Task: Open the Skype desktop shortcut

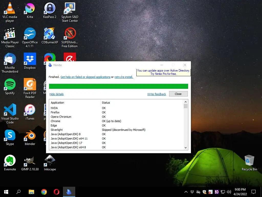Action: click(10, 138)
